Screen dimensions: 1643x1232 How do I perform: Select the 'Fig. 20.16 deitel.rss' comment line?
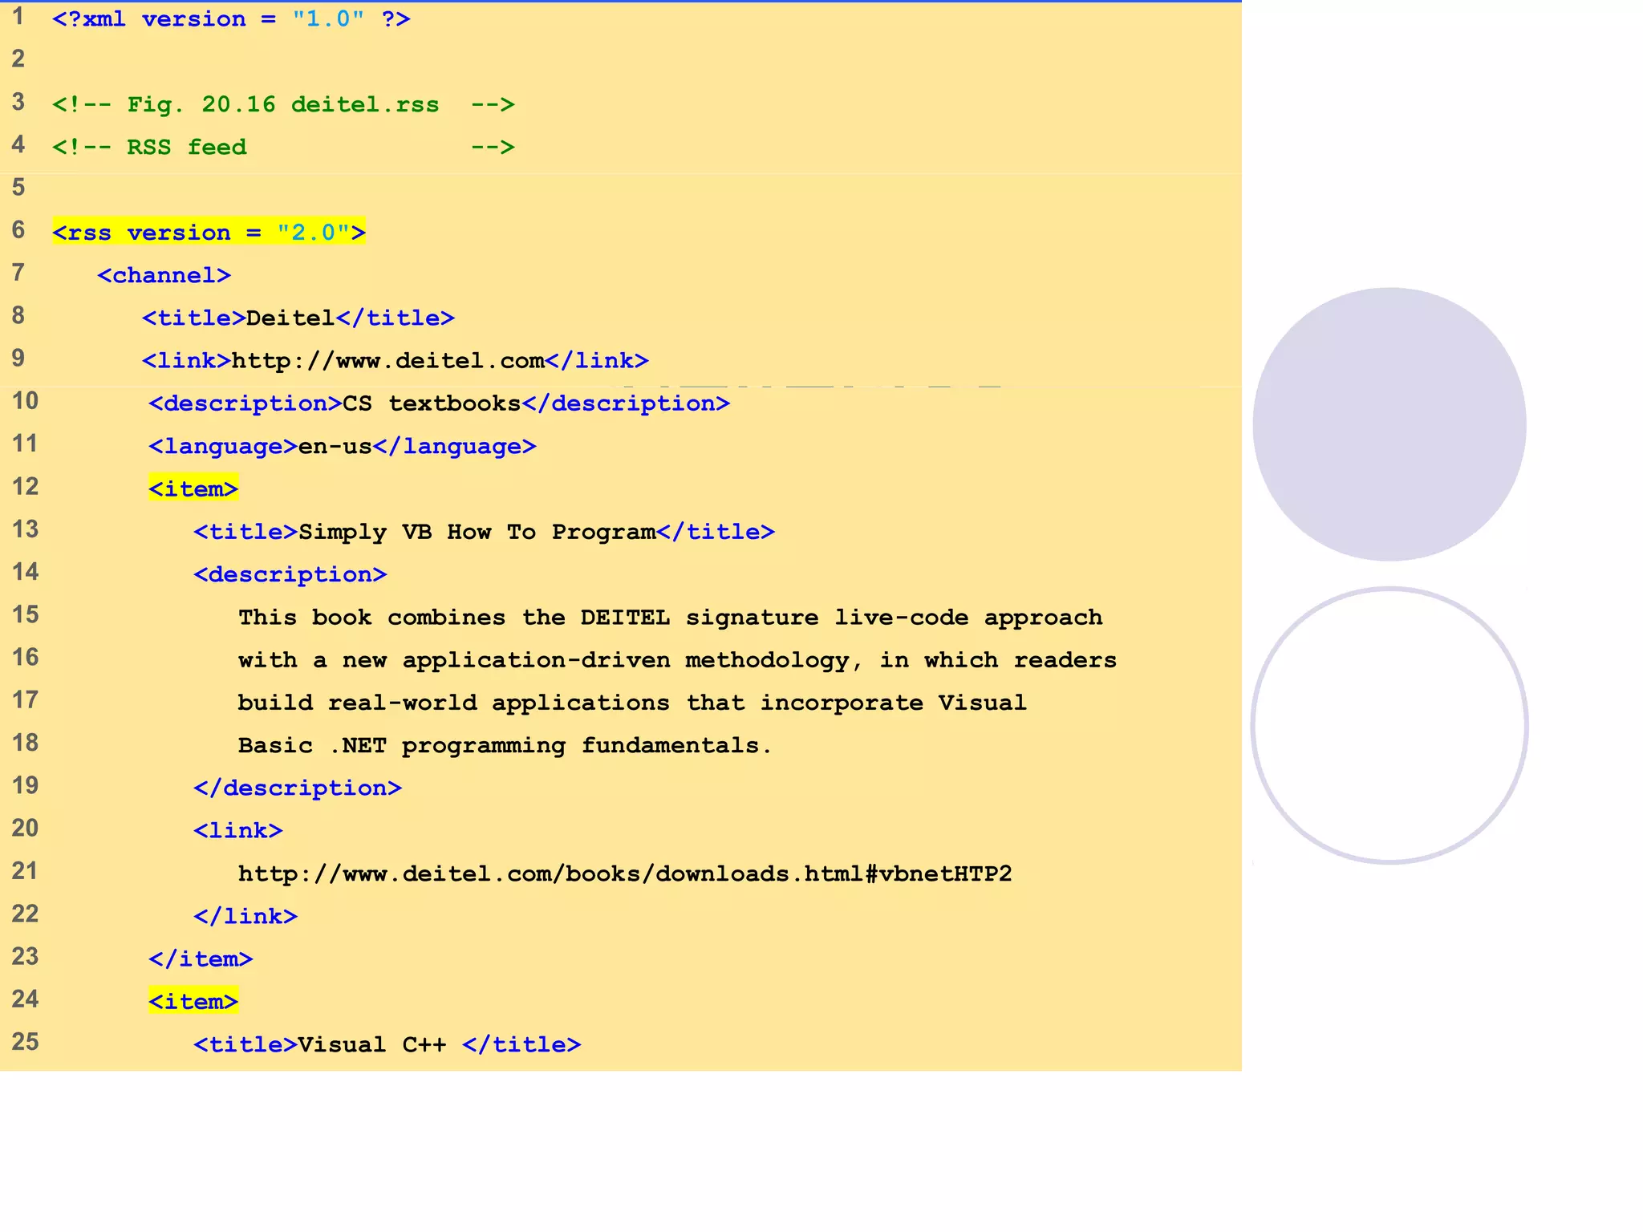point(283,104)
